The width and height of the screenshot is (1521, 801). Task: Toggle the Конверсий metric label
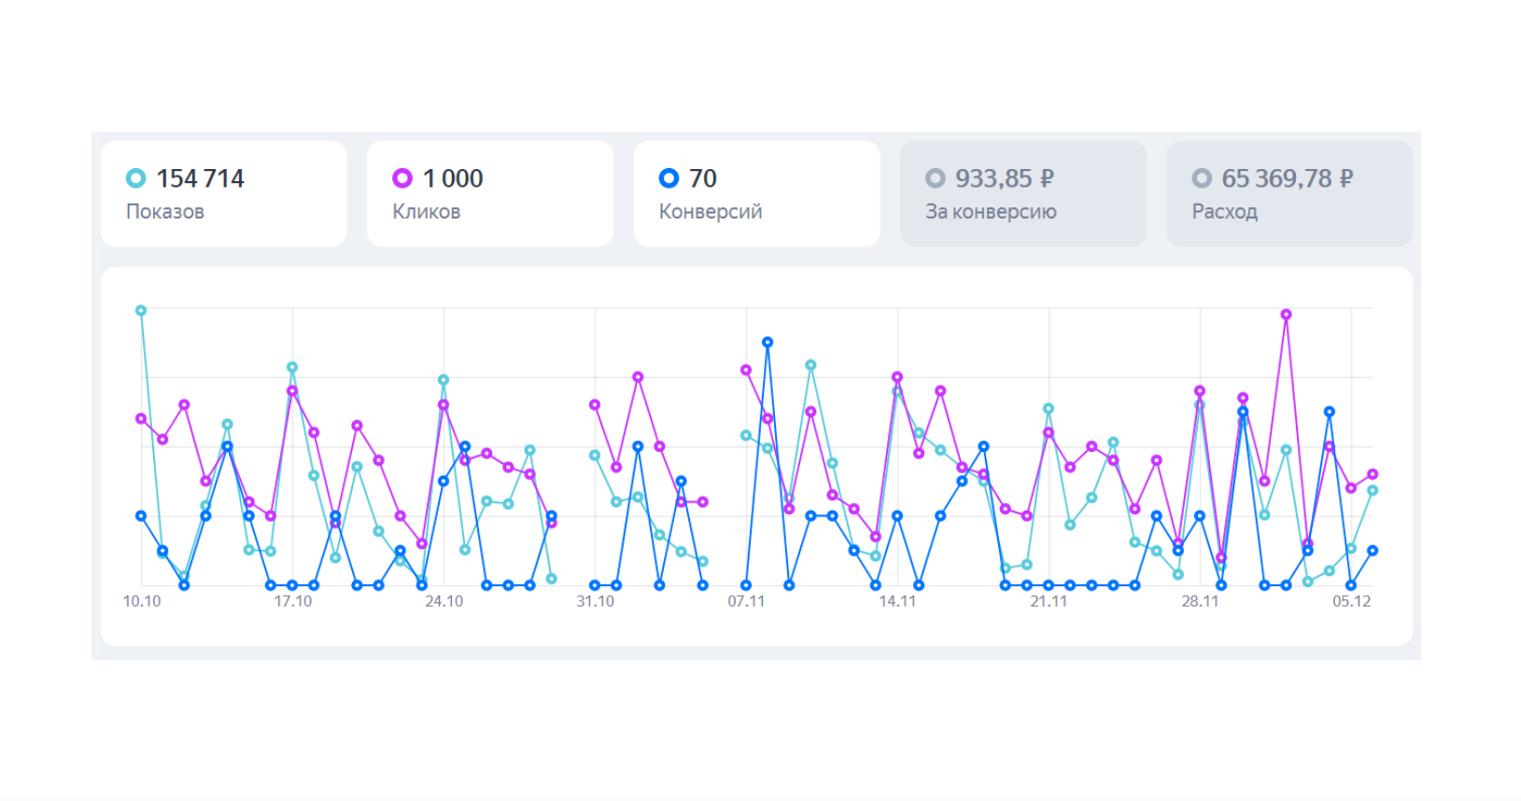coord(711,212)
